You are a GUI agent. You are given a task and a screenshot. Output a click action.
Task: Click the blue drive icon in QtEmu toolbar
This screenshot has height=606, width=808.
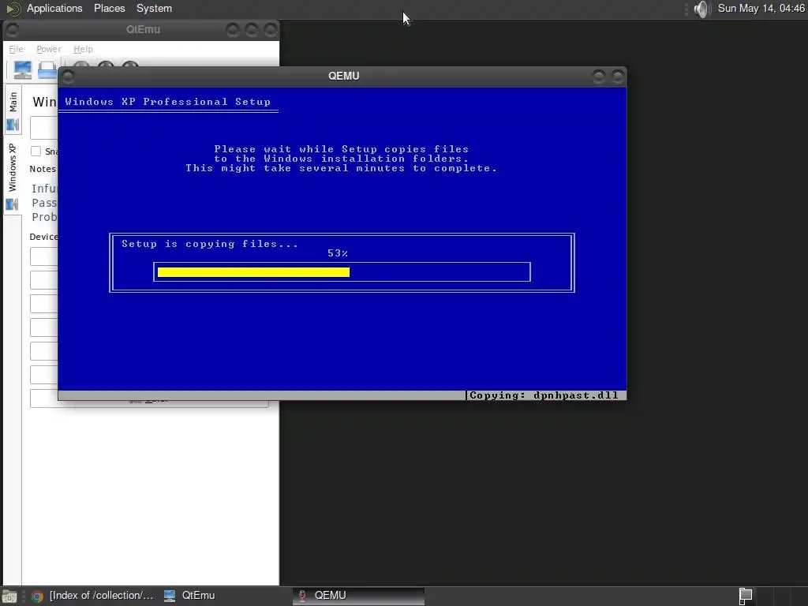tap(47, 69)
